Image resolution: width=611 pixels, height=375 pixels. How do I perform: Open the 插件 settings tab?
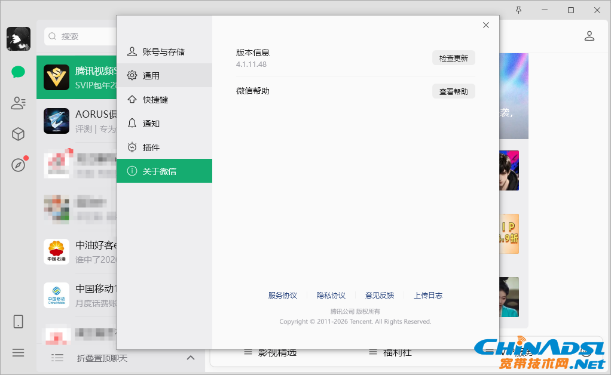click(x=164, y=147)
